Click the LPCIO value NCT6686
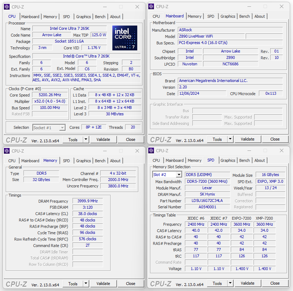Image resolution: width=293 pixels, height=291 pixels. point(230,64)
